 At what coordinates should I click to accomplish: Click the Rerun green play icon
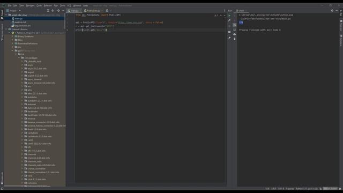(229, 16)
